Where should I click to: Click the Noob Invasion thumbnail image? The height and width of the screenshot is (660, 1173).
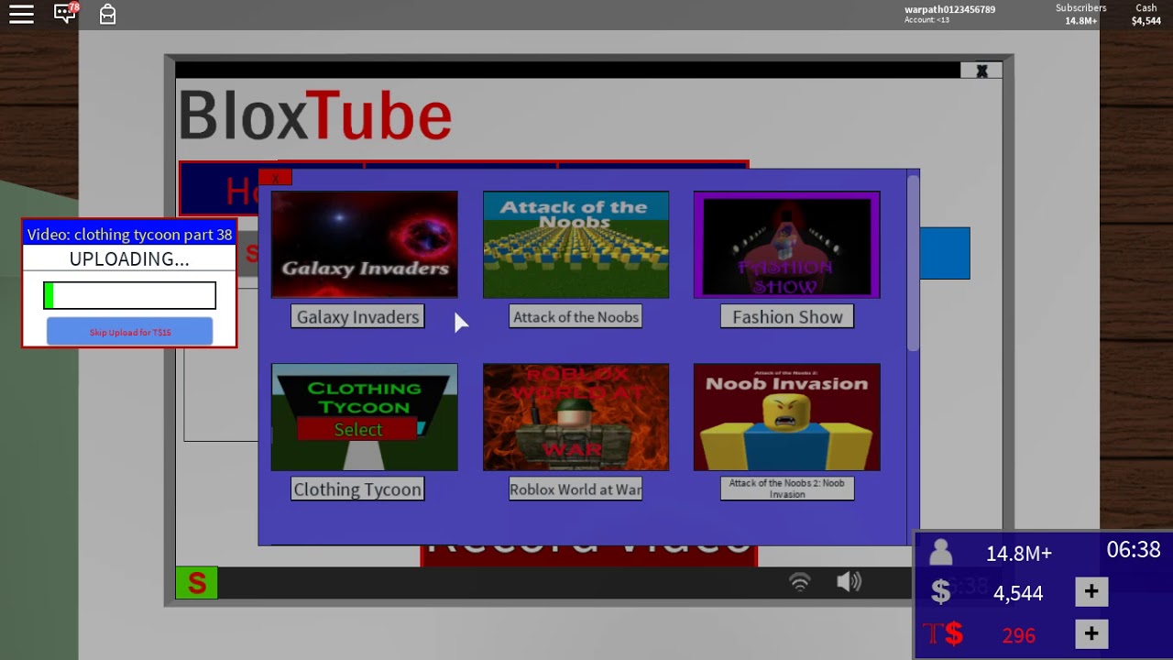[786, 417]
